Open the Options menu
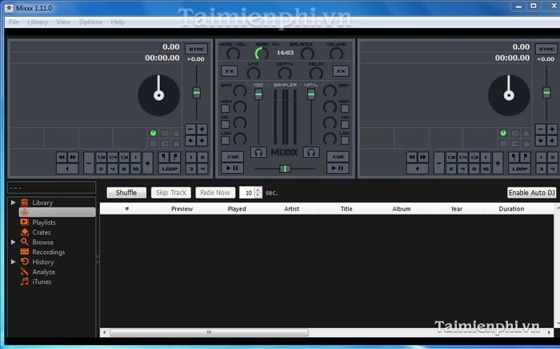The image size is (560, 349). [x=90, y=22]
